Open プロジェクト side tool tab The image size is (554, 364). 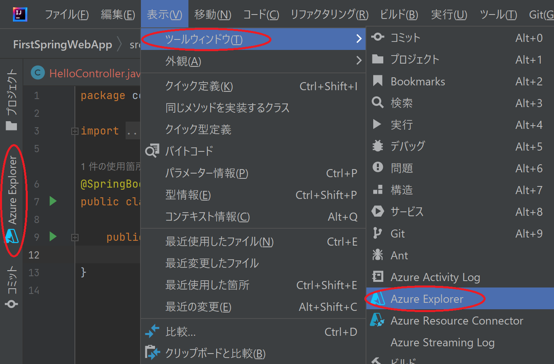pos(12,99)
